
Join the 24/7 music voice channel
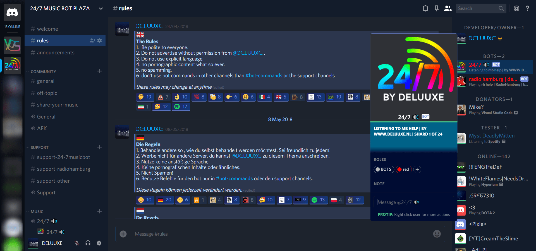[65, 221]
